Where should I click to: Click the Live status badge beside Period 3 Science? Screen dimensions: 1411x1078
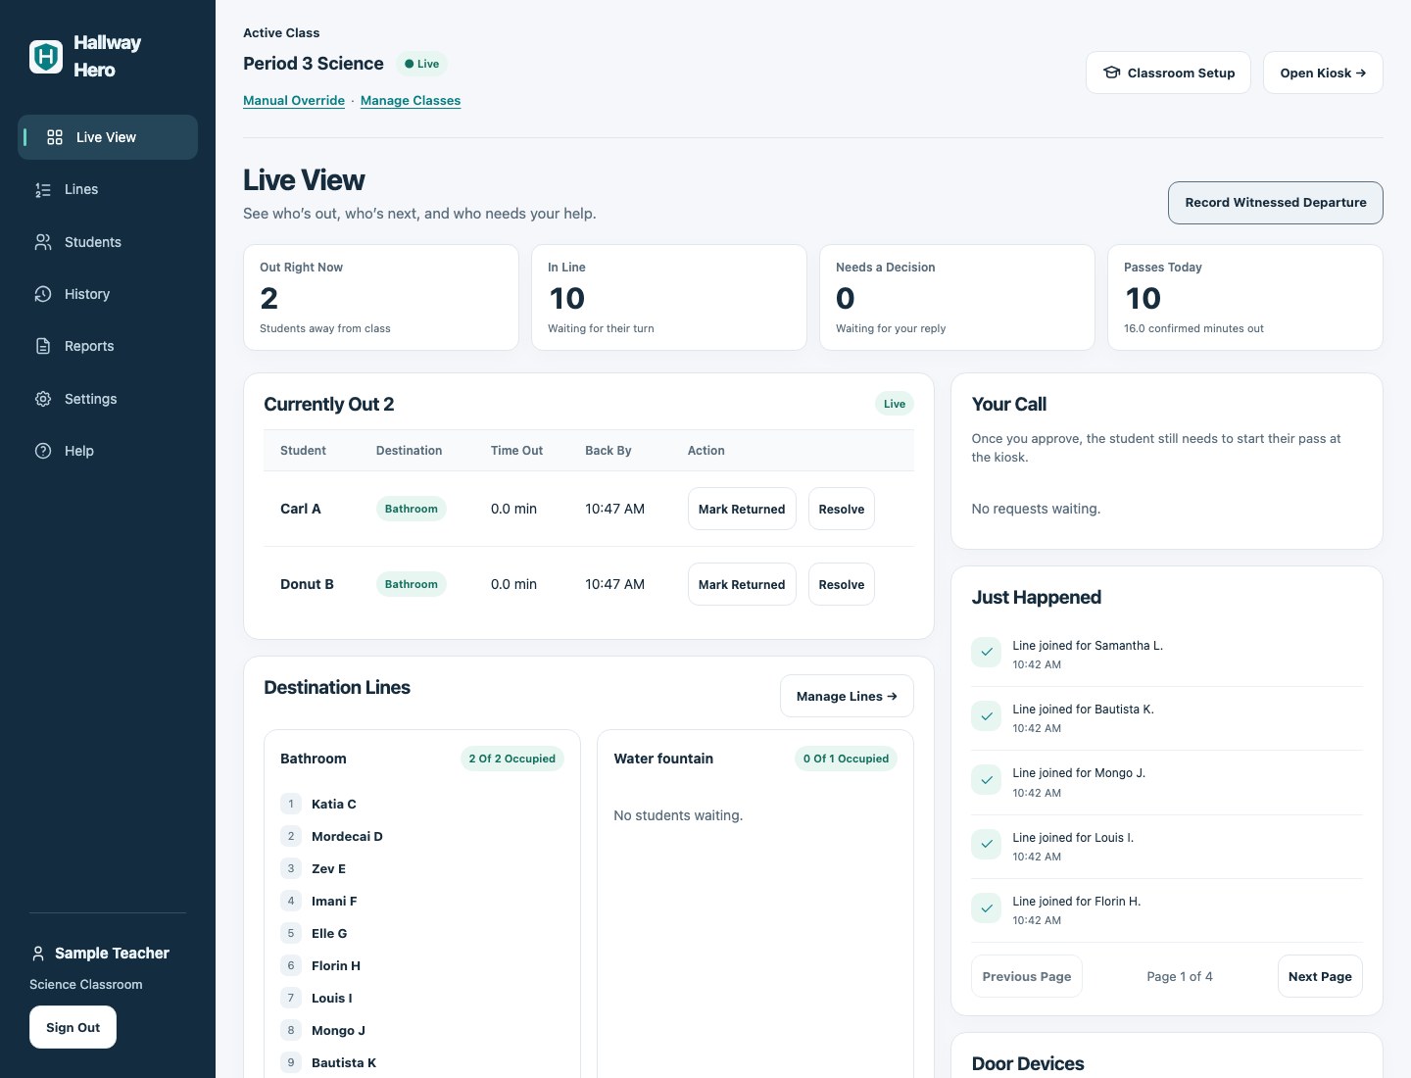tap(422, 64)
